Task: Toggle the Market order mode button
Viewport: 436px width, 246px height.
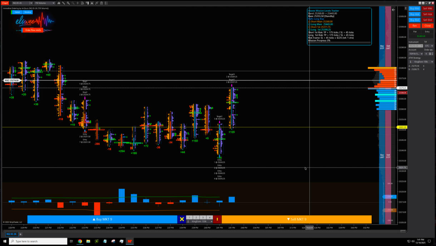Action: [x=17, y=12]
